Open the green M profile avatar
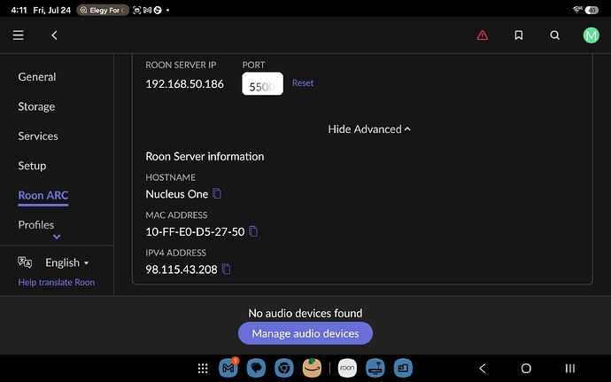 click(x=591, y=35)
